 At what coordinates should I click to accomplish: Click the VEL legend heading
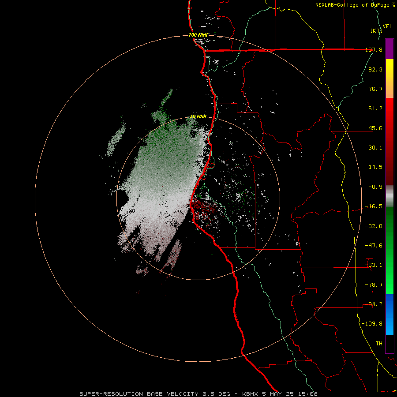[387, 26]
